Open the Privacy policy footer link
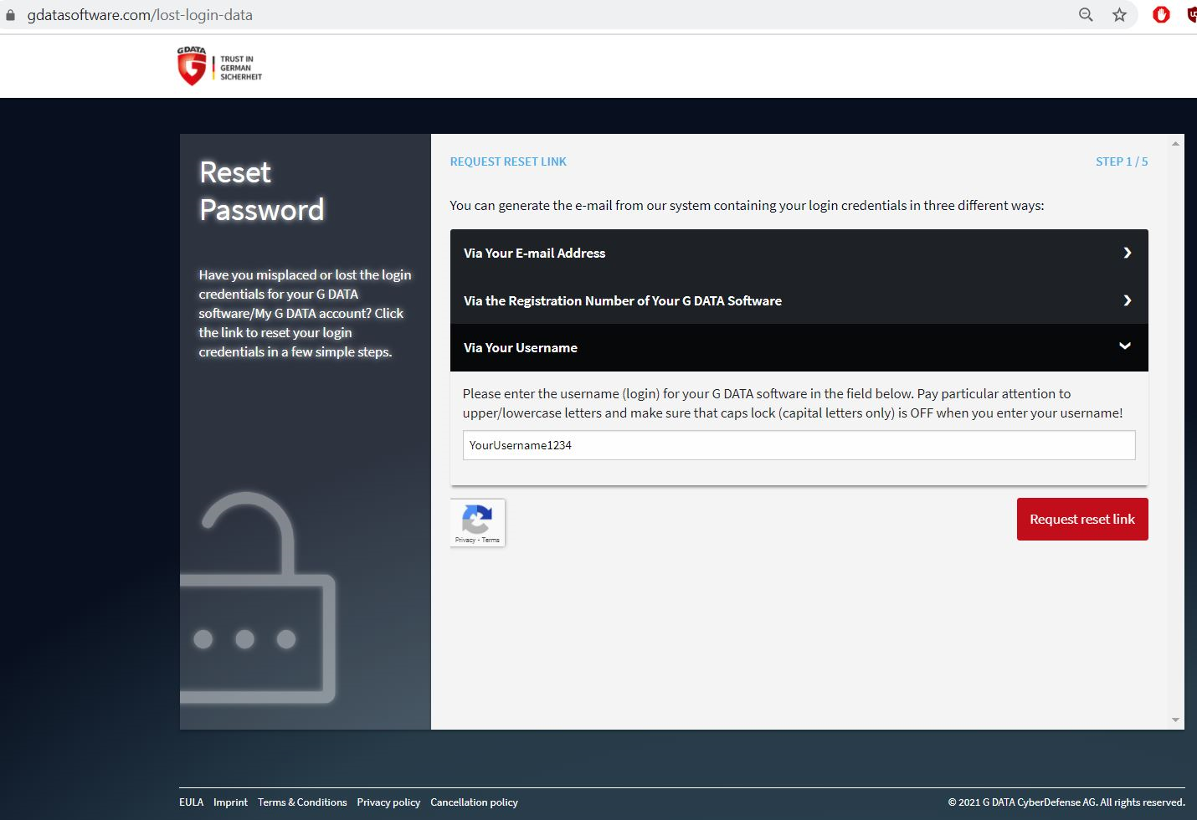 [388, 802]
